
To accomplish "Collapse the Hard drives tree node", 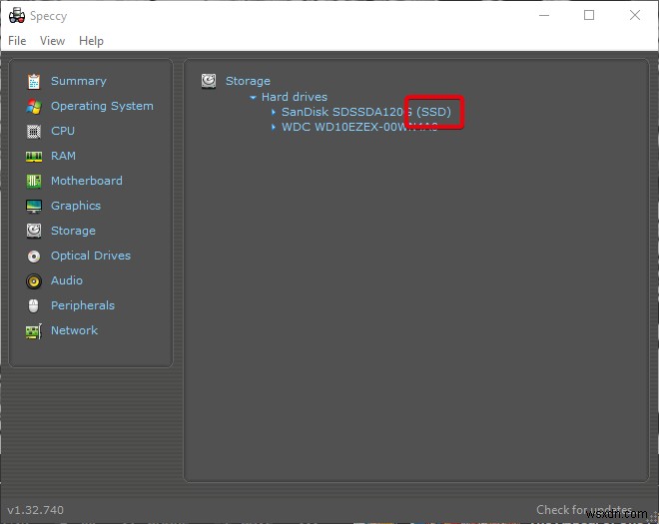I will pyautogui.click(x=253, y=97).
